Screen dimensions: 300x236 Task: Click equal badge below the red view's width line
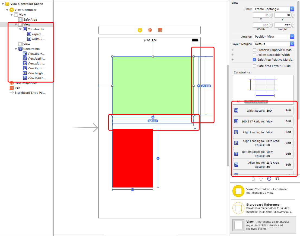coord(132,190)
